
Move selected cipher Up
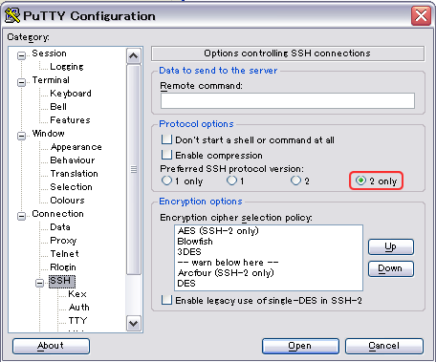coord(391,246)
